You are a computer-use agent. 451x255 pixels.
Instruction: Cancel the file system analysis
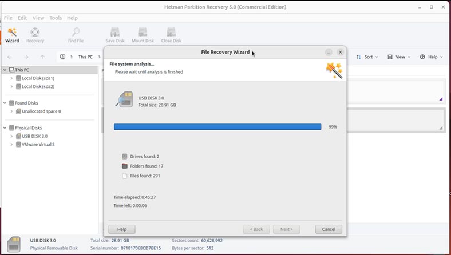coord(329,229)
